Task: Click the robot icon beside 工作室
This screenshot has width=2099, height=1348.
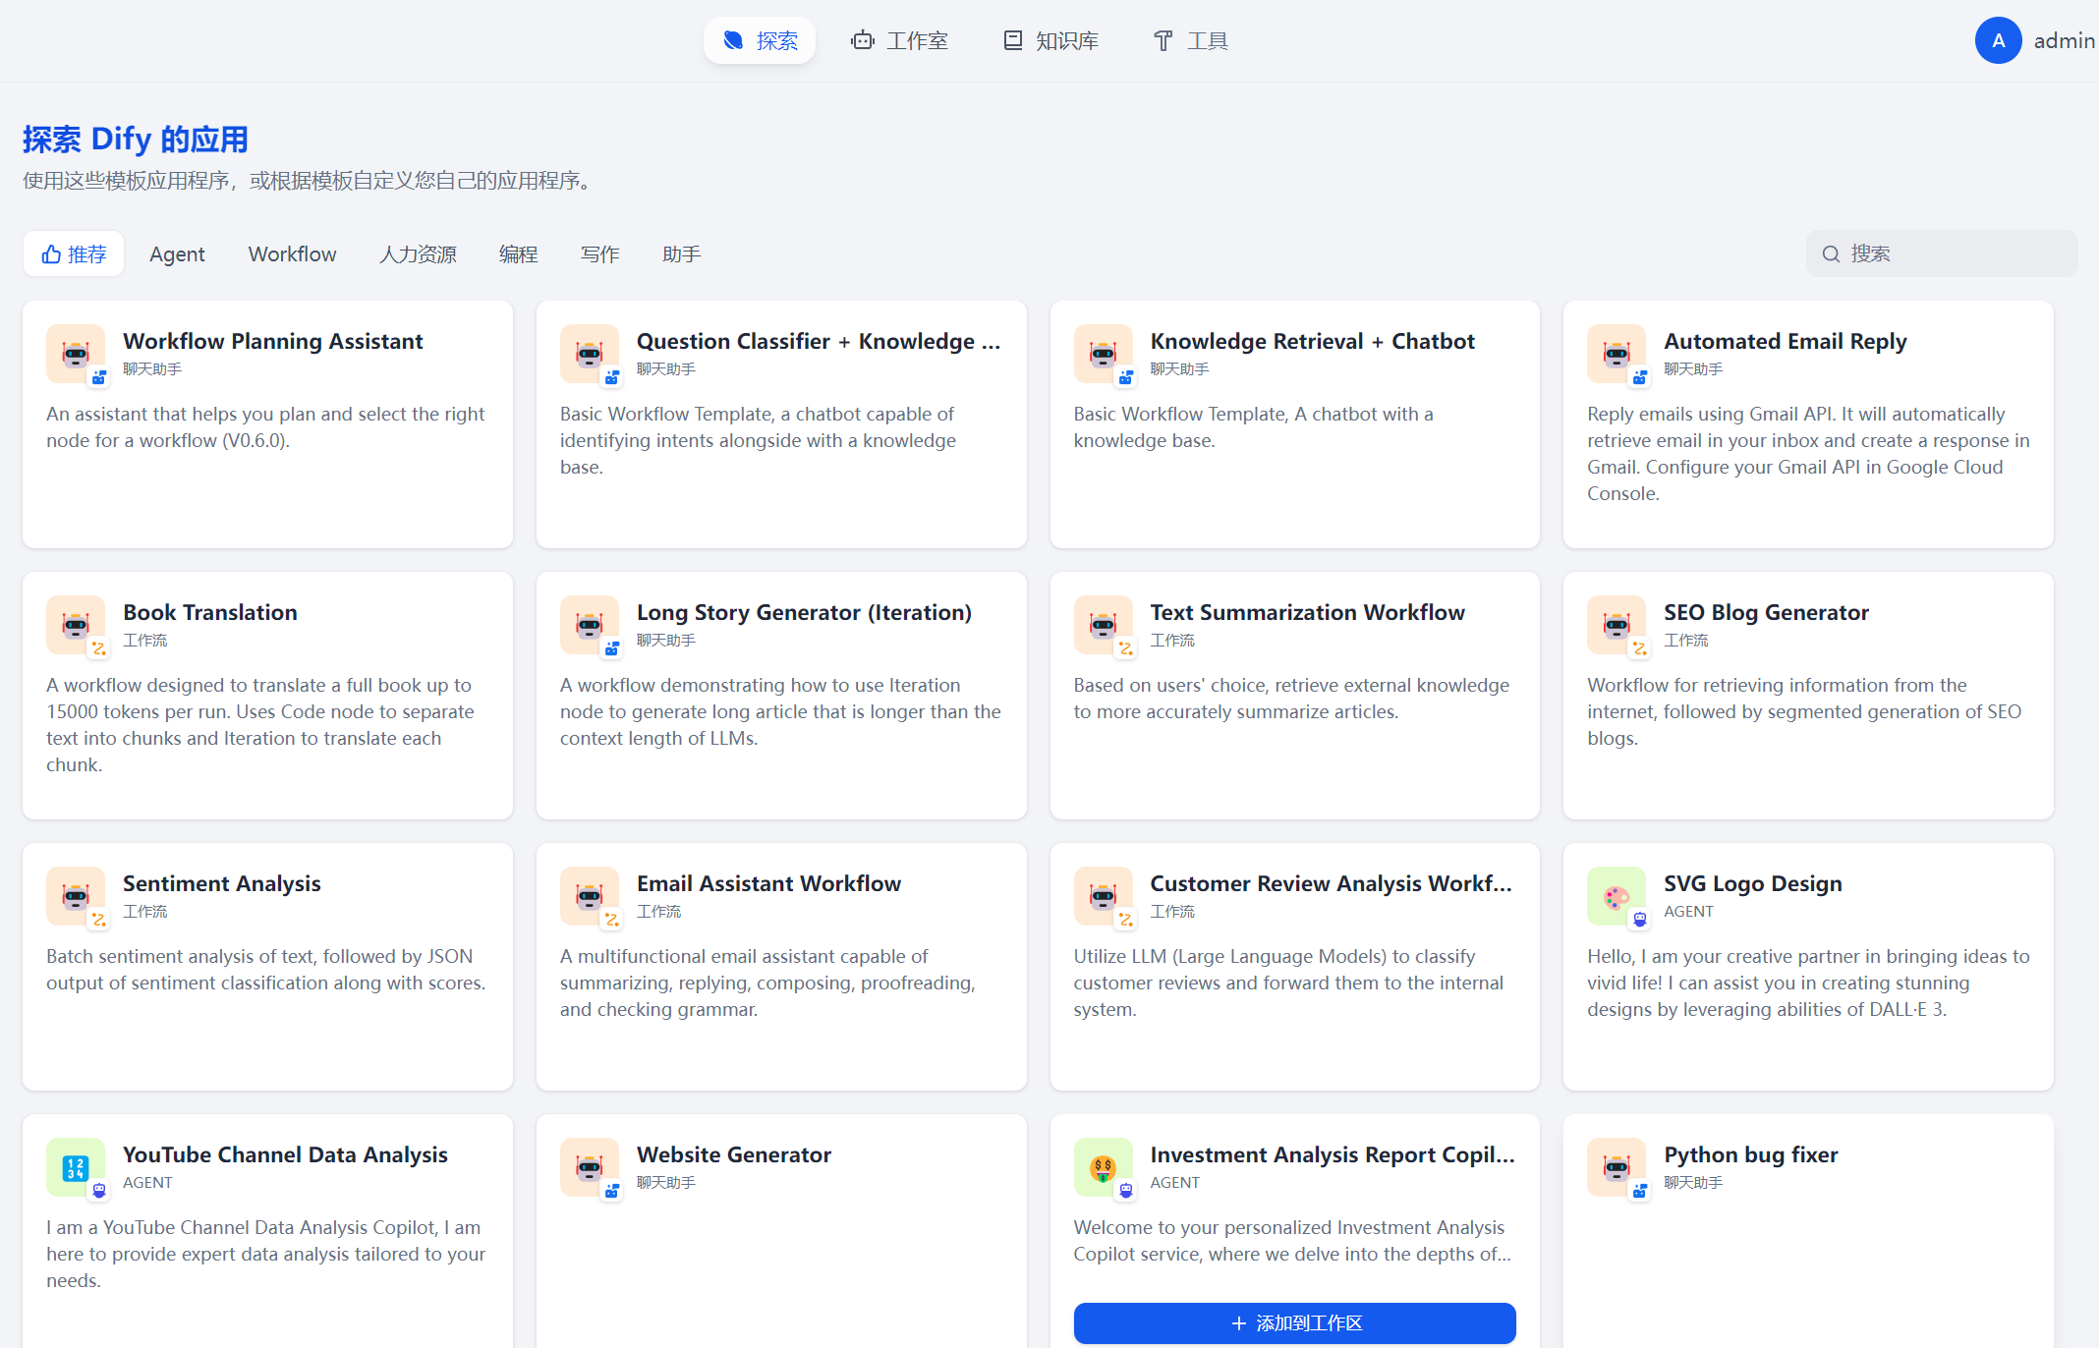Action: (863, 40)
